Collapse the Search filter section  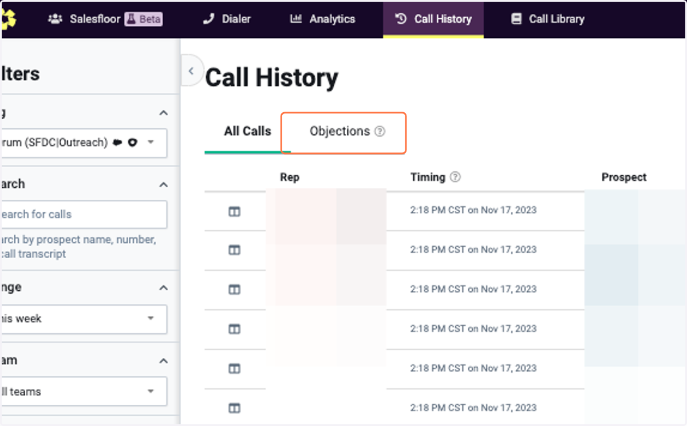pyautogui.click(x=164, y=184)
